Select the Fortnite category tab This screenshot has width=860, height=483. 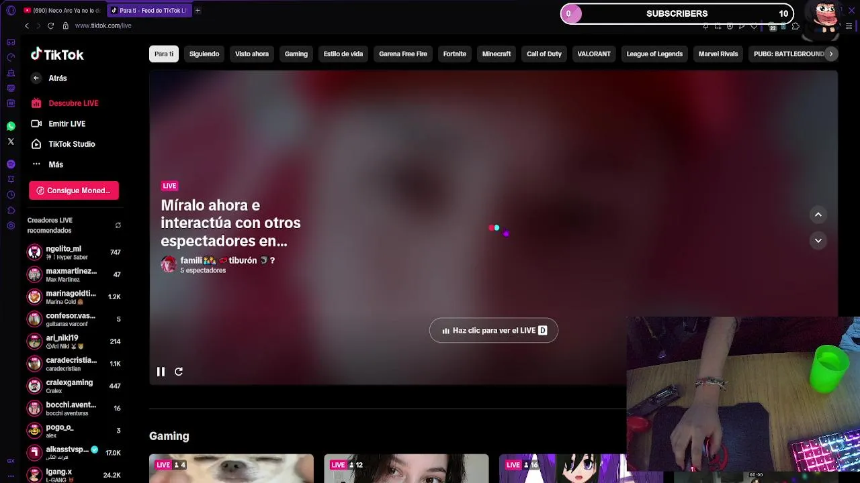(455, 54)
